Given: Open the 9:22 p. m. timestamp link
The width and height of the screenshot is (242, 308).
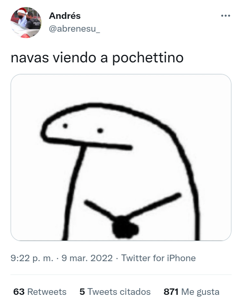Looking at the screenshot, I should [32, 258].
